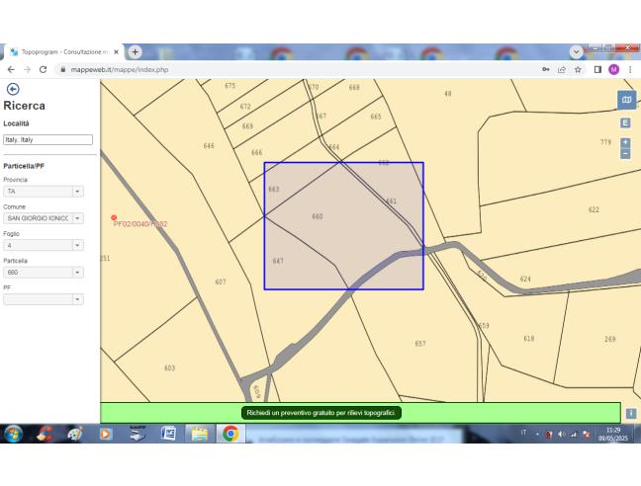Click the PF02/0040 red point marker

[x=114, y=217]
